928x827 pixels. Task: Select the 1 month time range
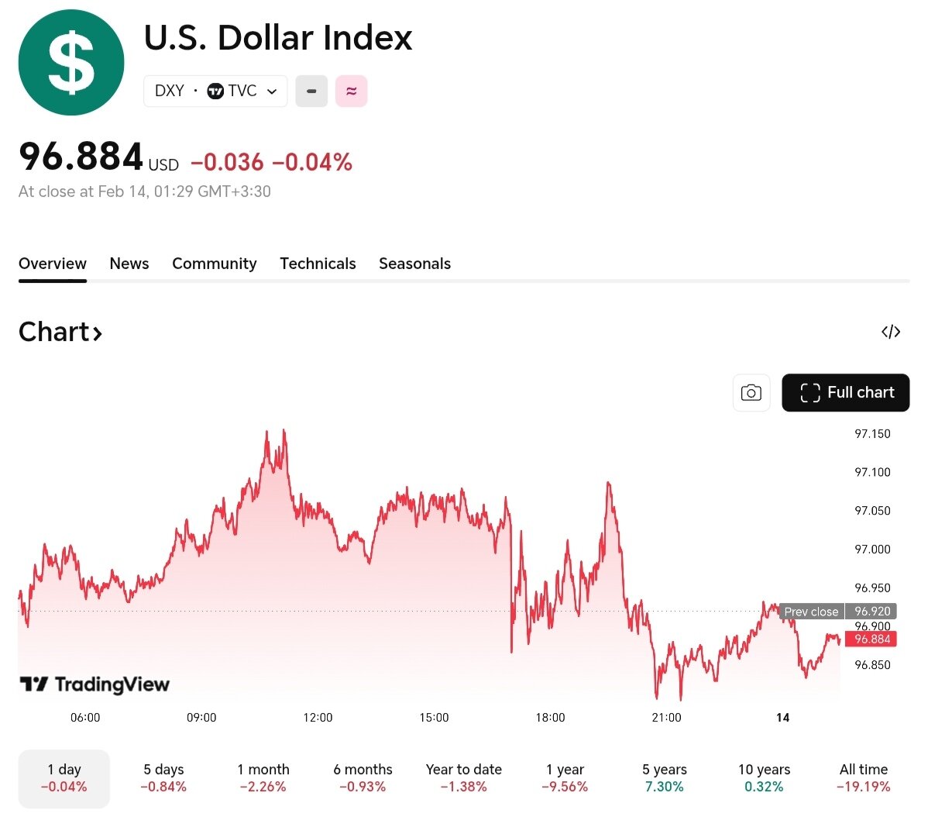coord(263,778)
